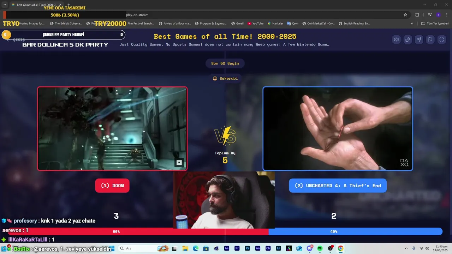Open Cinema 4D from the taskbar
This screenshot has height=254, width=452.
click(216, 248)
